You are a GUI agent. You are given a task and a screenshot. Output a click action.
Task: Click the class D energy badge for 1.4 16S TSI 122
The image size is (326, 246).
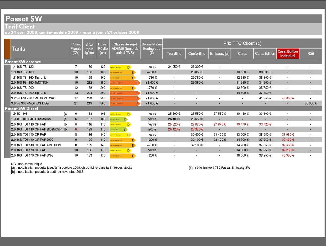[121, 67]
